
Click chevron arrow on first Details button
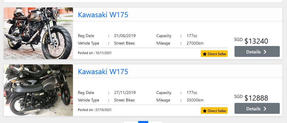pyautogui.click(x=265, y=52)
